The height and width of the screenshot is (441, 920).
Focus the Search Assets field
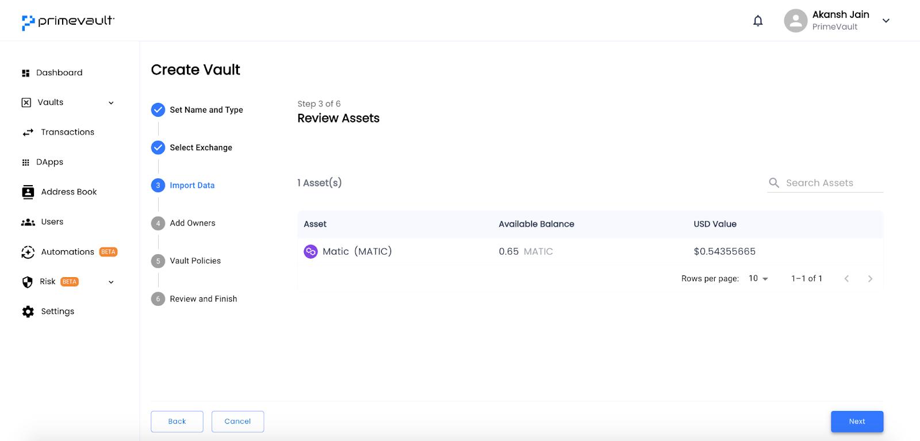pyautogui.click(x=825, y=183)
